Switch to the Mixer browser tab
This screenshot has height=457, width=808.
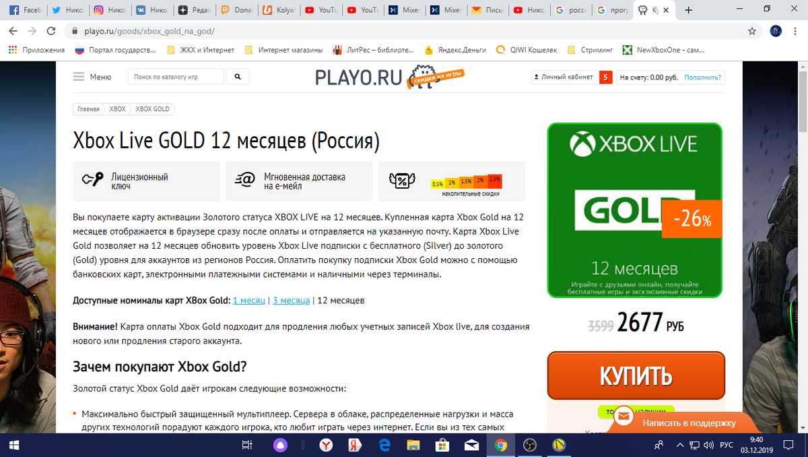405,10
